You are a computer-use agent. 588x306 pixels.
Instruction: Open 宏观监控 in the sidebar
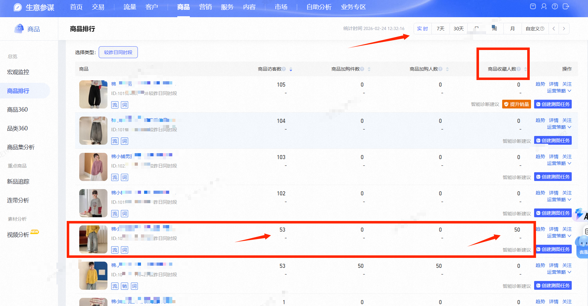pos(18,72)
